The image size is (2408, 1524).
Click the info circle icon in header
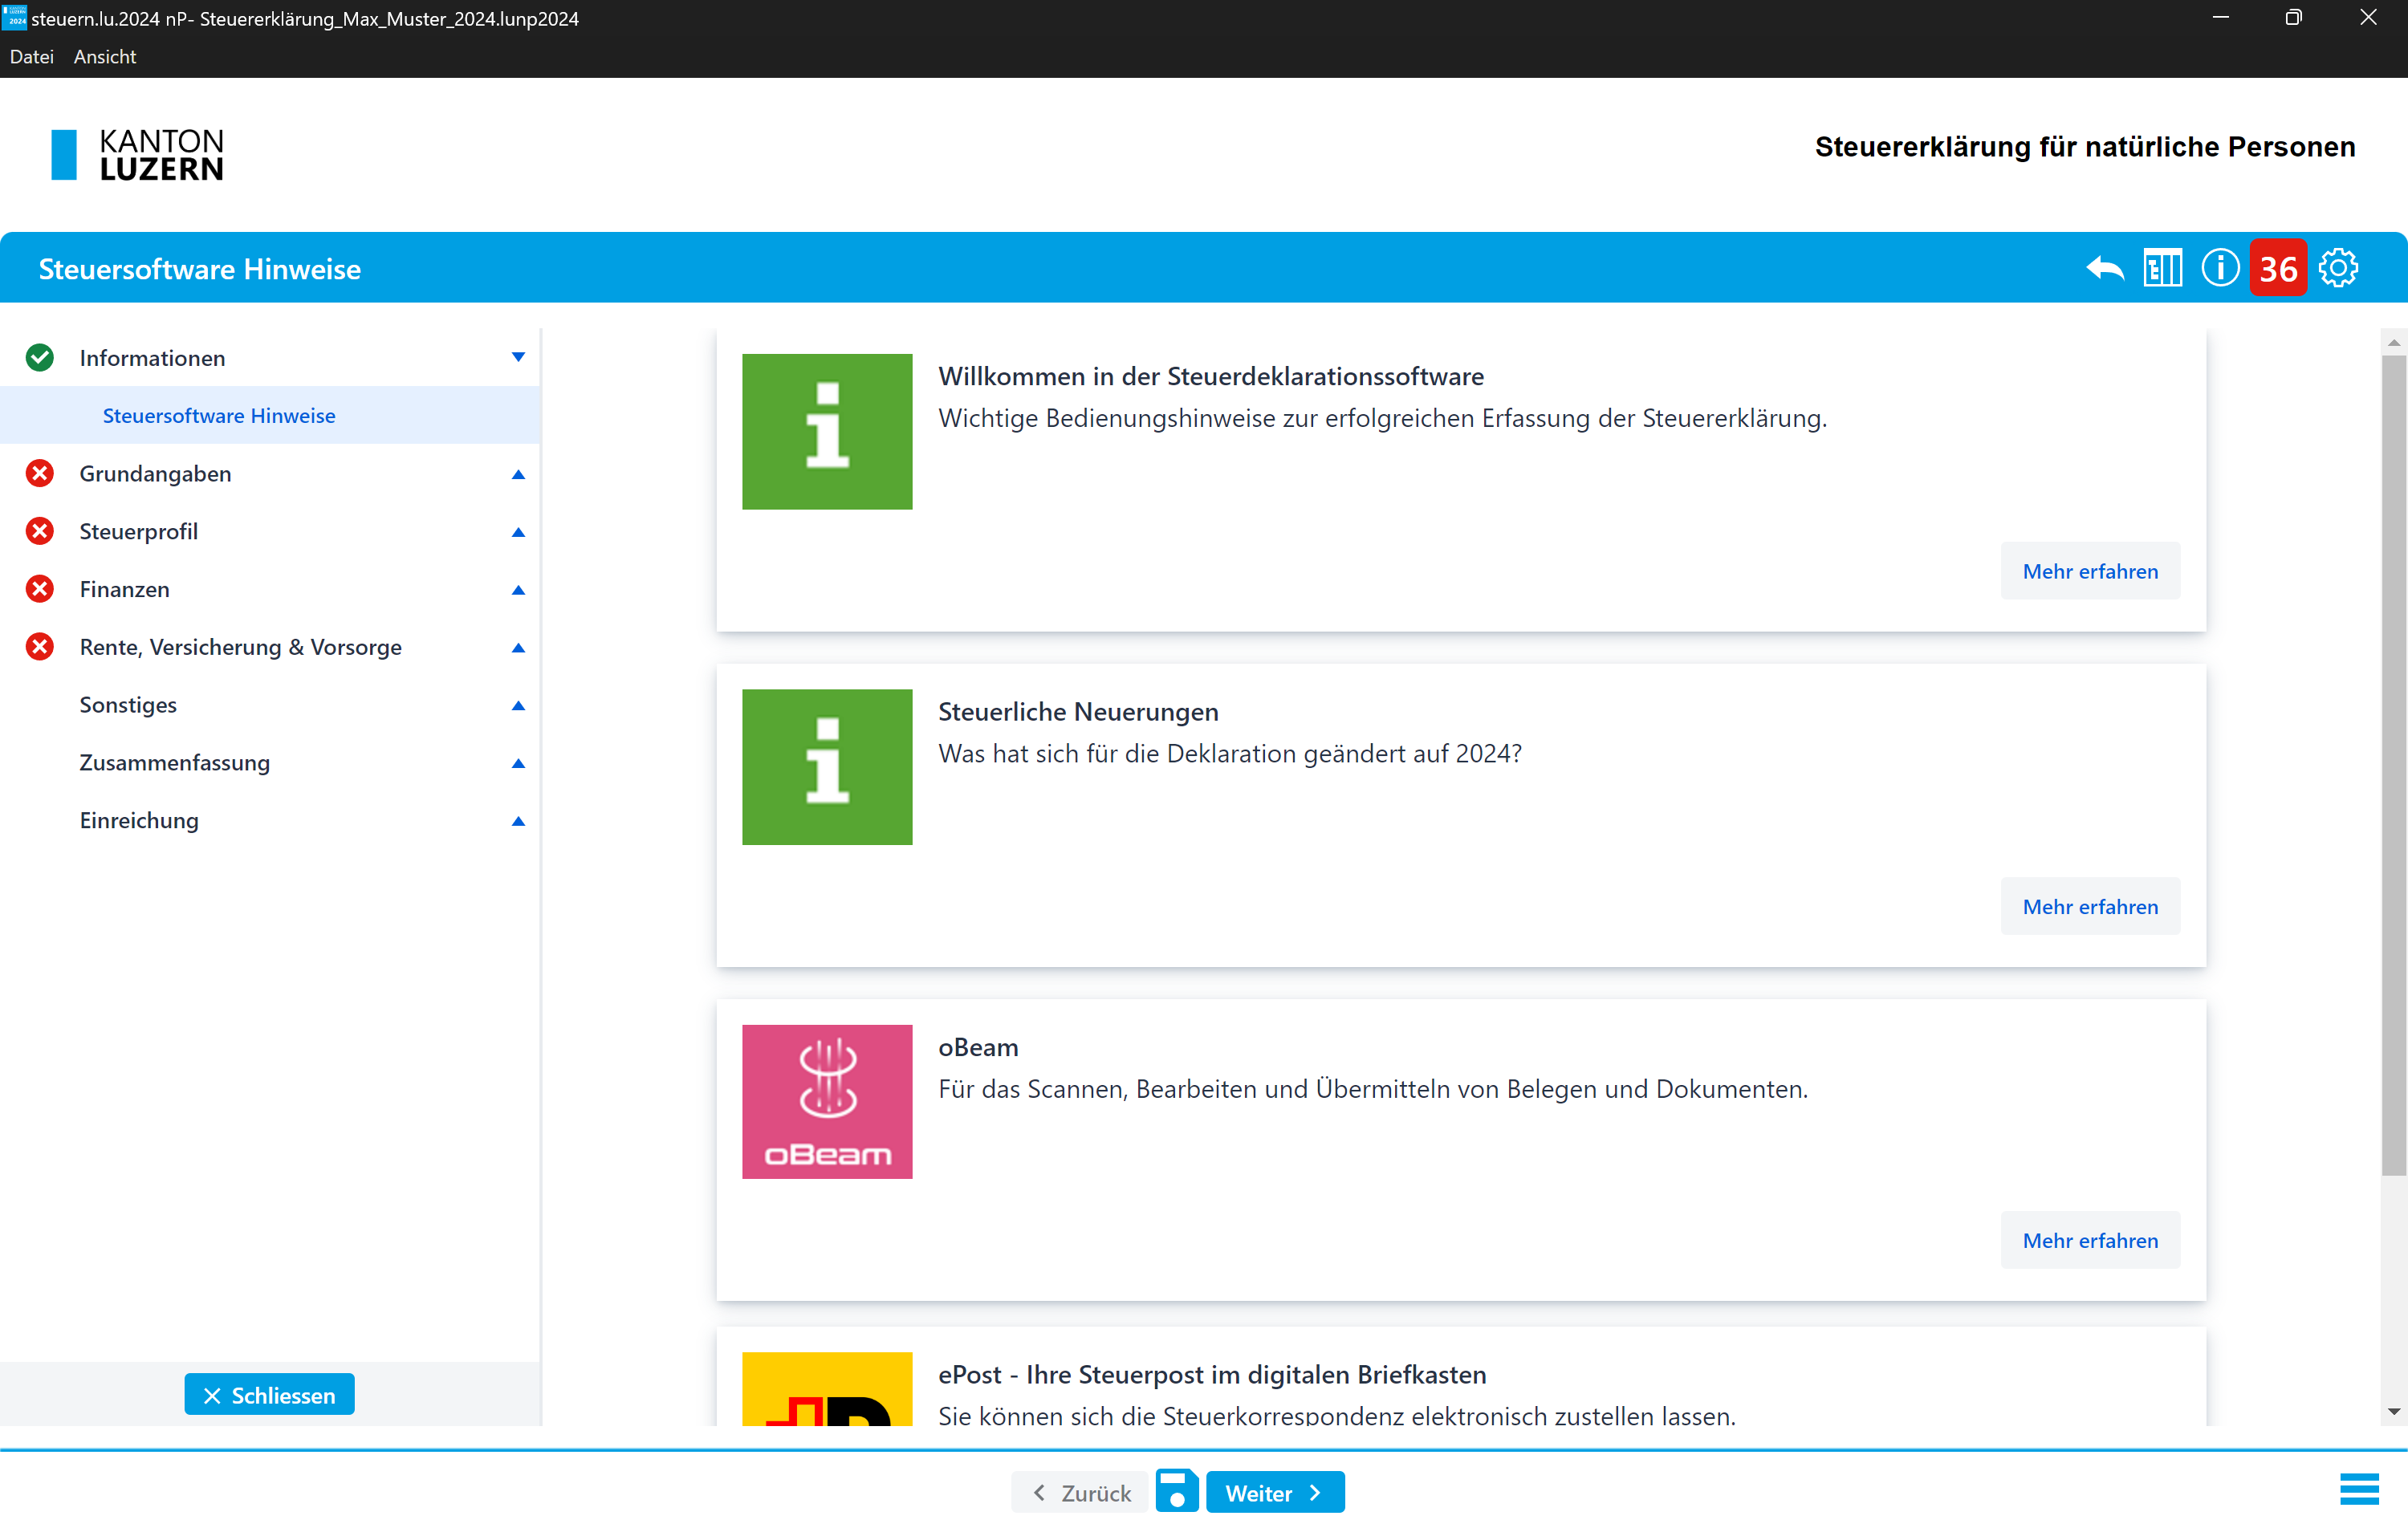tap(2220, 268)
